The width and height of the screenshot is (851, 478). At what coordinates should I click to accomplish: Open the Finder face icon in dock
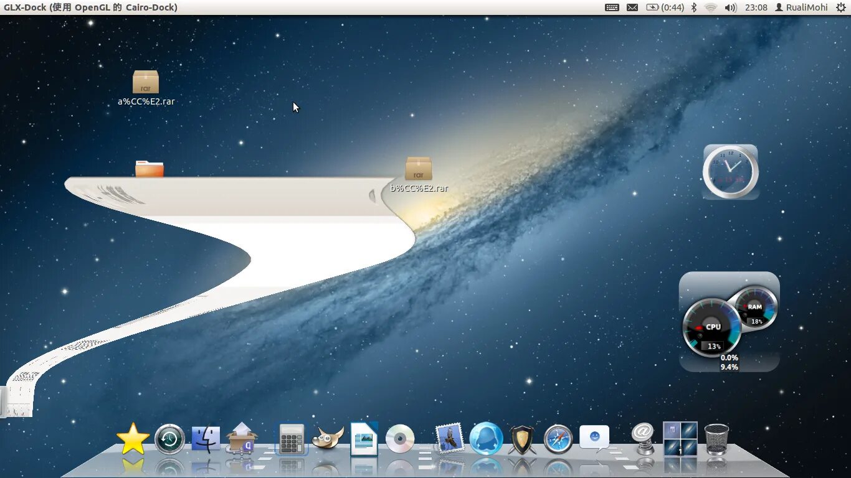coord(206,439)
